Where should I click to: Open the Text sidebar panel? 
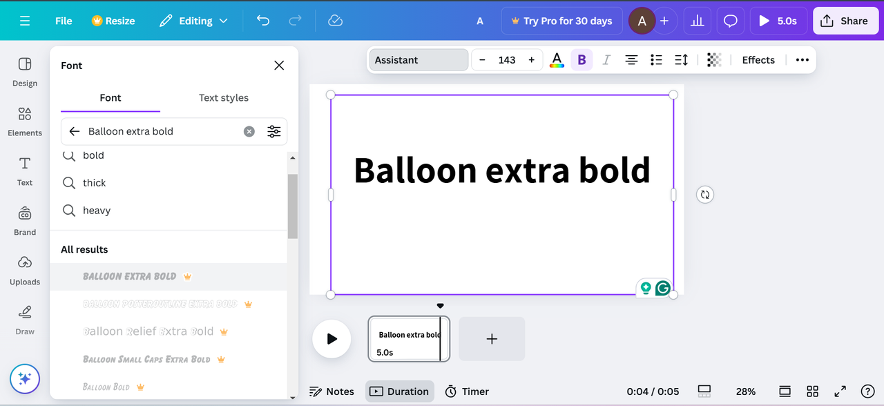[25, 171]
